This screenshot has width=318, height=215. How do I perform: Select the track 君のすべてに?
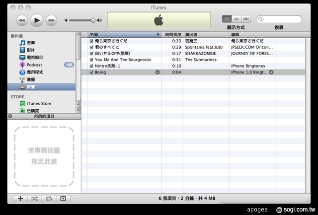coord(107,47)
